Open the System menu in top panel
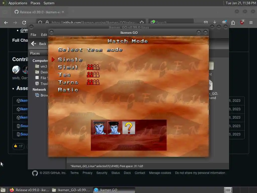The width and height of the screenshot is (257, 193). [x=49, y=3]
